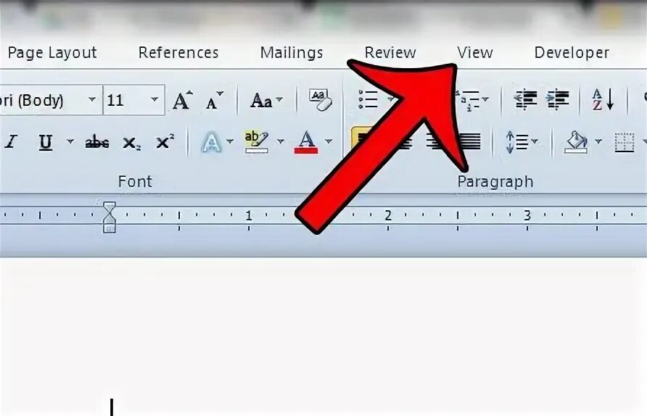The width and height of the screenshot is (647, 416).
Task: Click the ruler indent marker
Action: coord(110,217)
